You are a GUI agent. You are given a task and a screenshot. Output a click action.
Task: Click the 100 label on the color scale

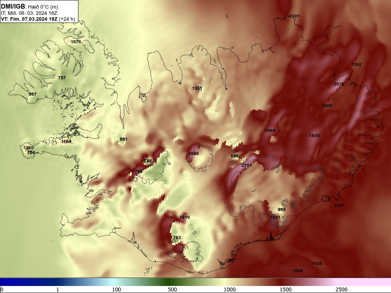tap(117, 289)
